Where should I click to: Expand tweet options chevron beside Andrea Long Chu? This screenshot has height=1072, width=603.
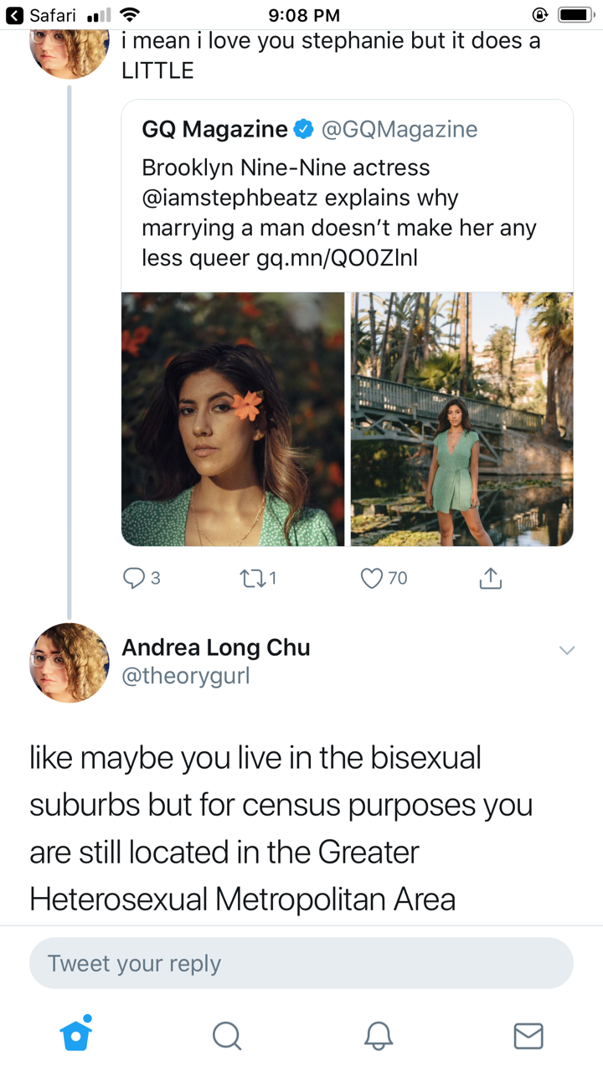[x=567, y=651]
